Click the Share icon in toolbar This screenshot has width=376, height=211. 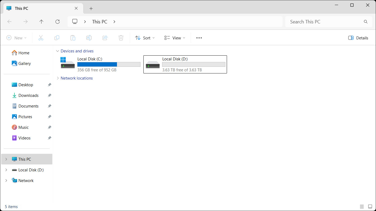click(105, 38)
